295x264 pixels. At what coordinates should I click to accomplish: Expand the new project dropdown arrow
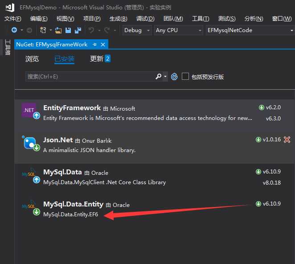pos(51,30)
